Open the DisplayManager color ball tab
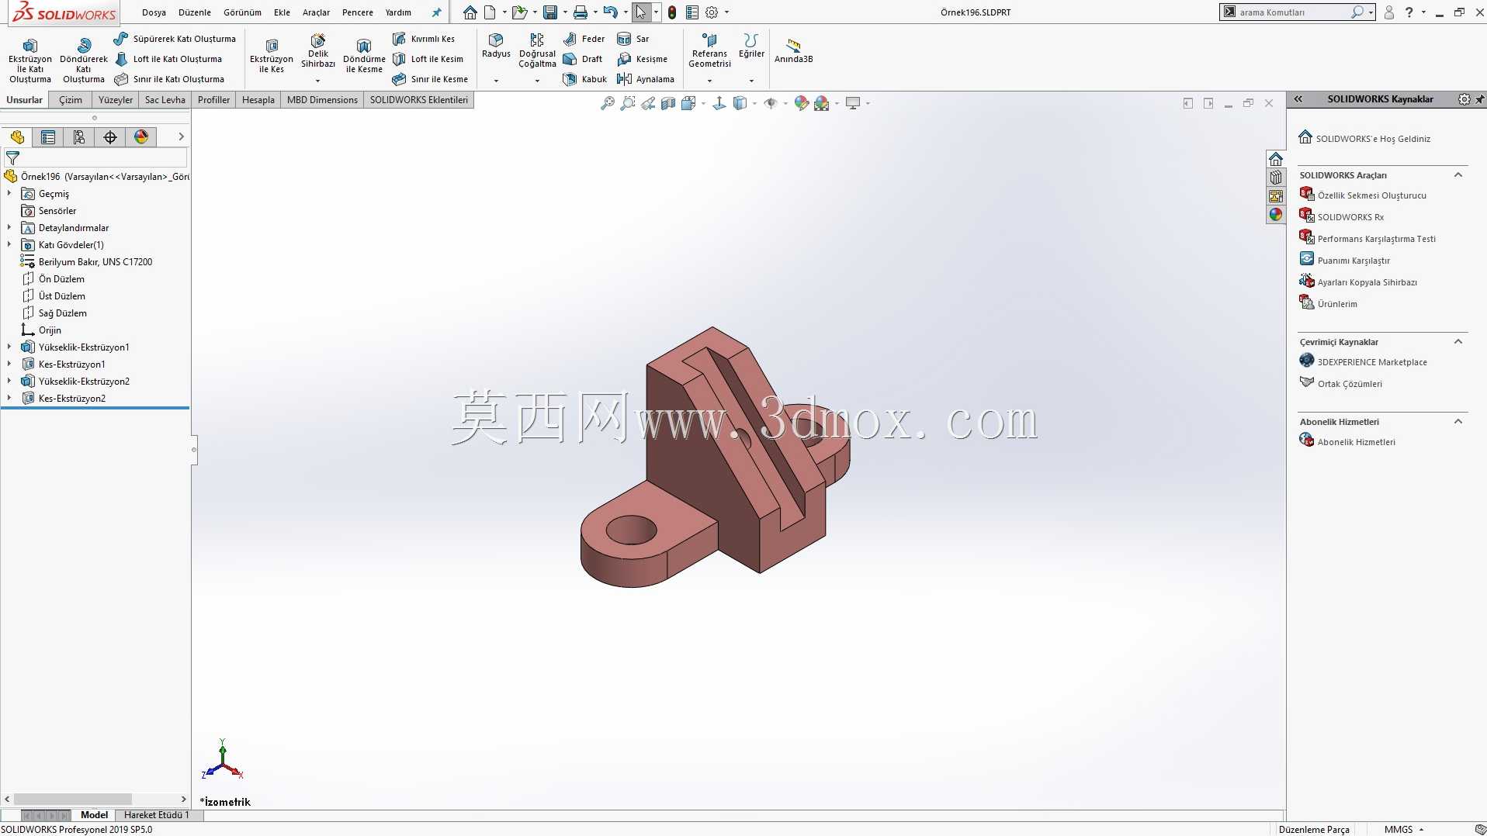Screen dimensions: 1487x836 point(141,137)
